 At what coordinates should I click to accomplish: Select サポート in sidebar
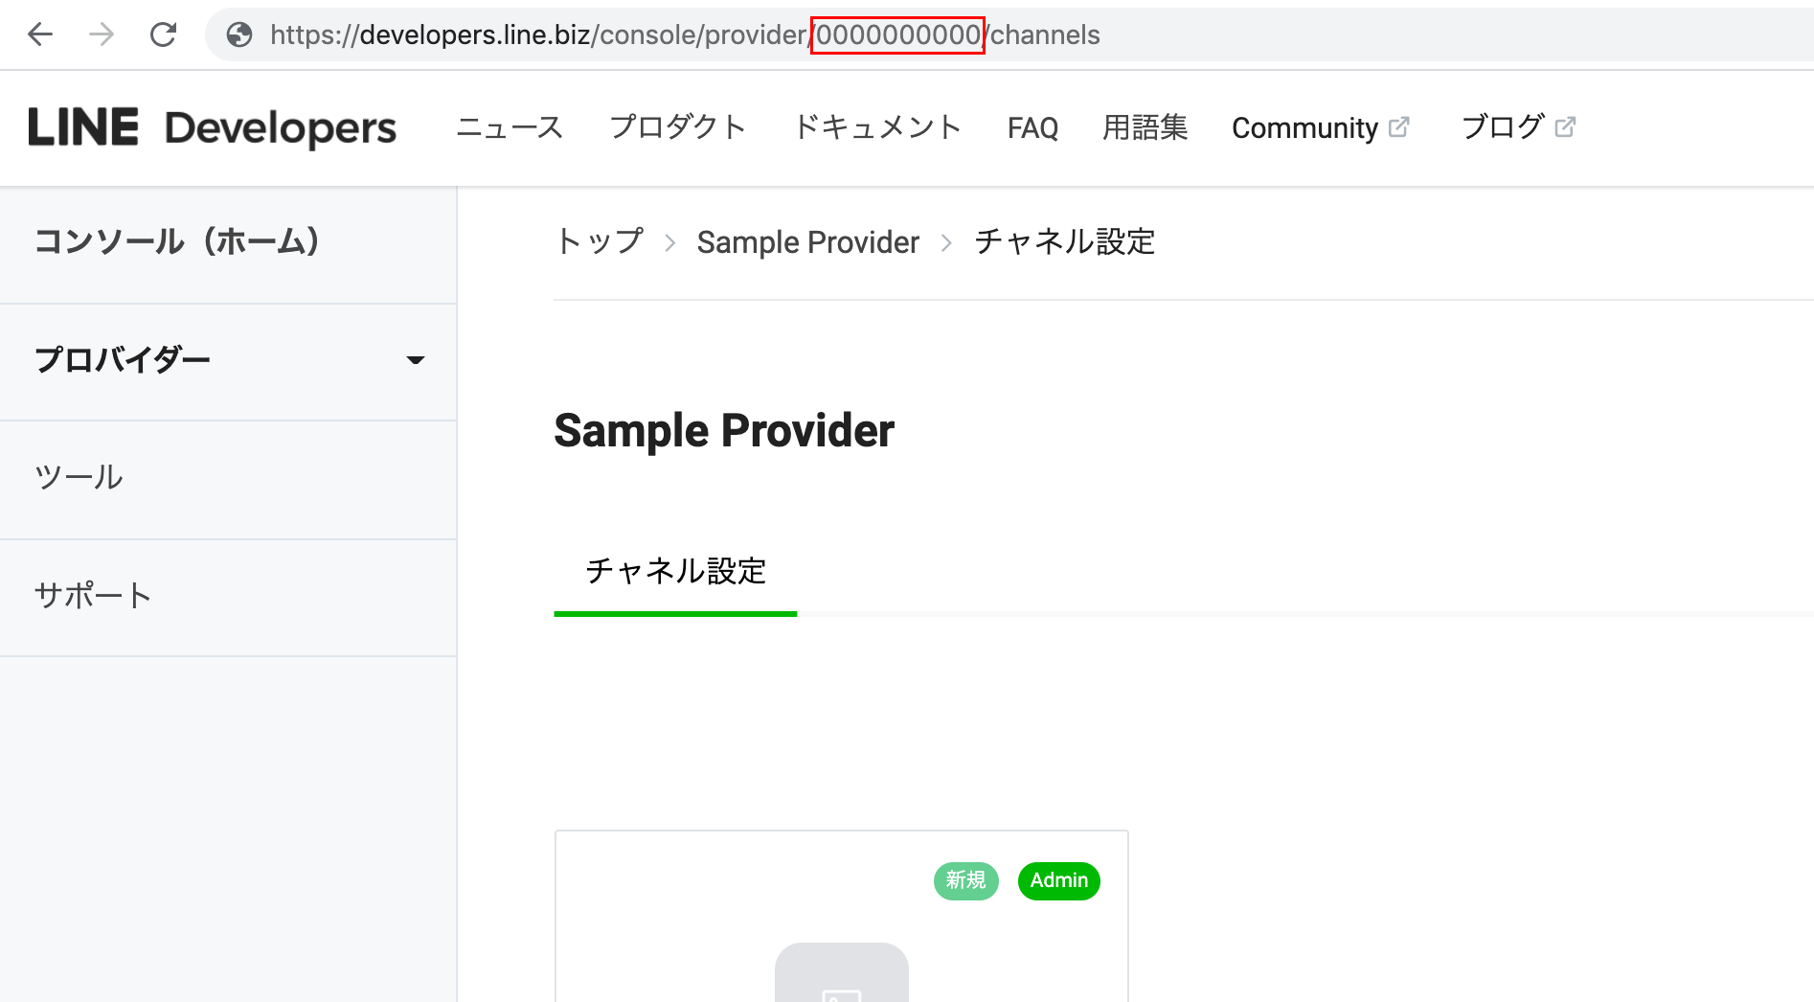228,598
